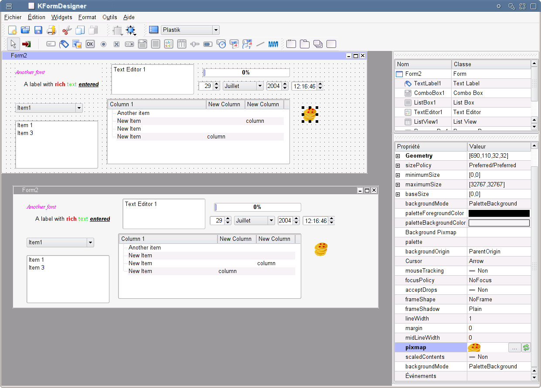Click the white paletteBackgroundColor swatch

point(499,223)
